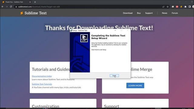Screen dimensions: 194x109
Task: Reload the page with the refresh icon
Action: click(x=11, y=7)
